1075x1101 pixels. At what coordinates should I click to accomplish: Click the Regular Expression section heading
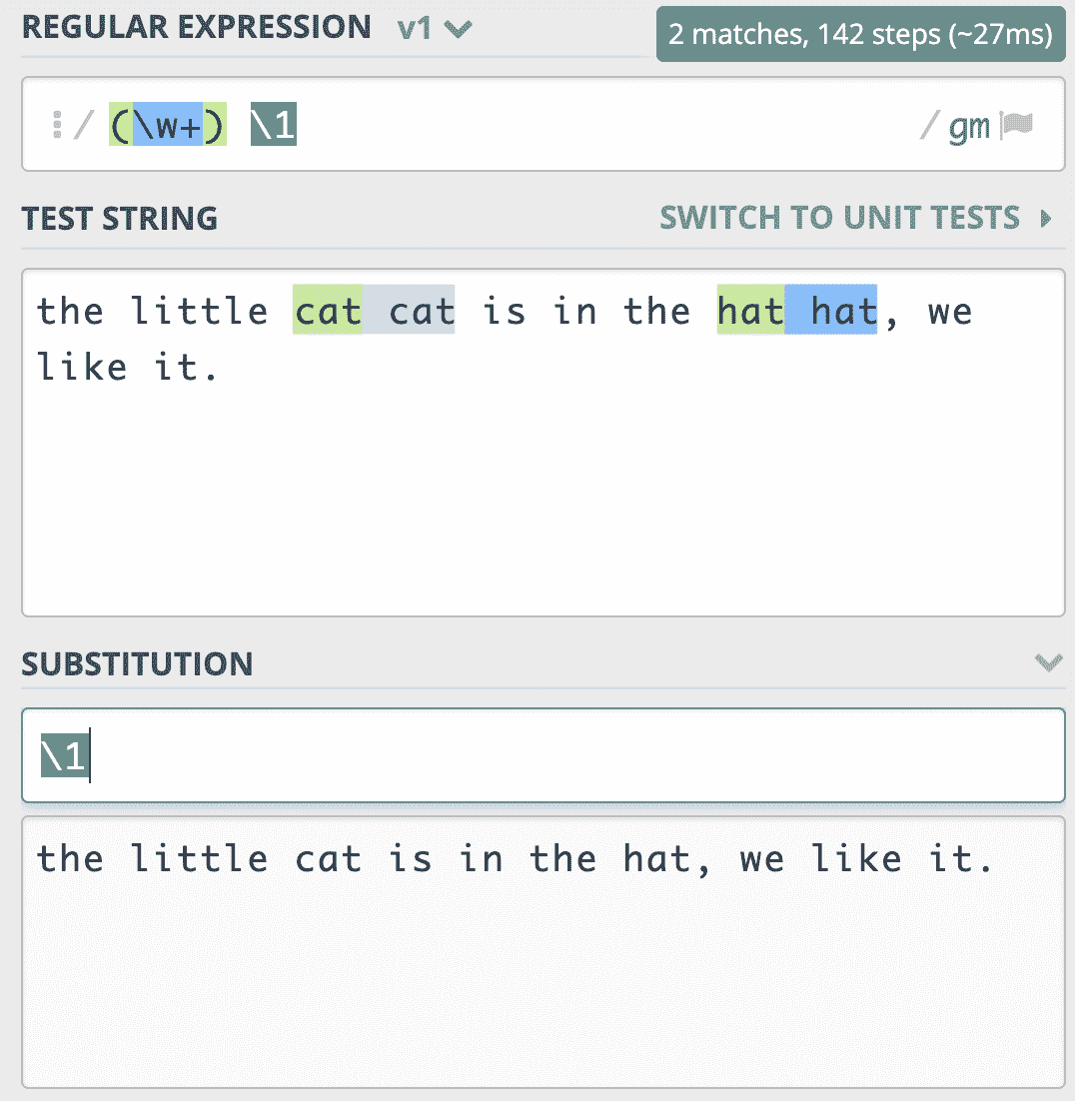(x=196, y=27)
